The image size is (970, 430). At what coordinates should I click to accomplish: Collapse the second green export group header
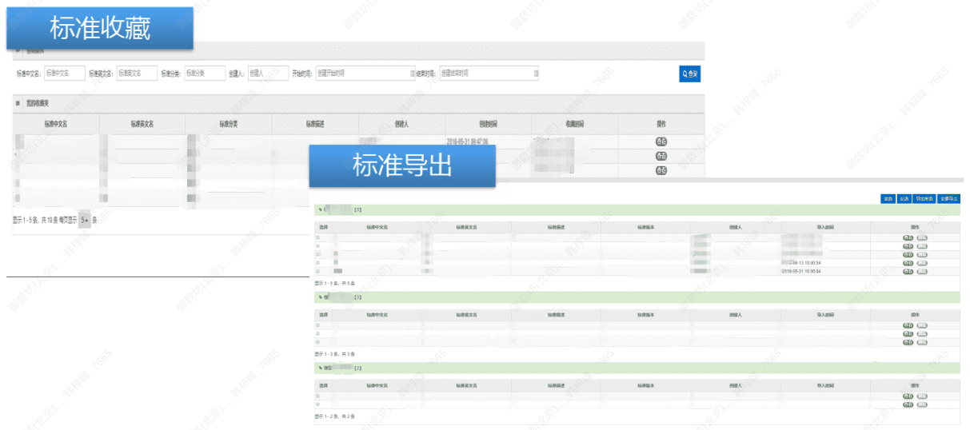[321, 297]
